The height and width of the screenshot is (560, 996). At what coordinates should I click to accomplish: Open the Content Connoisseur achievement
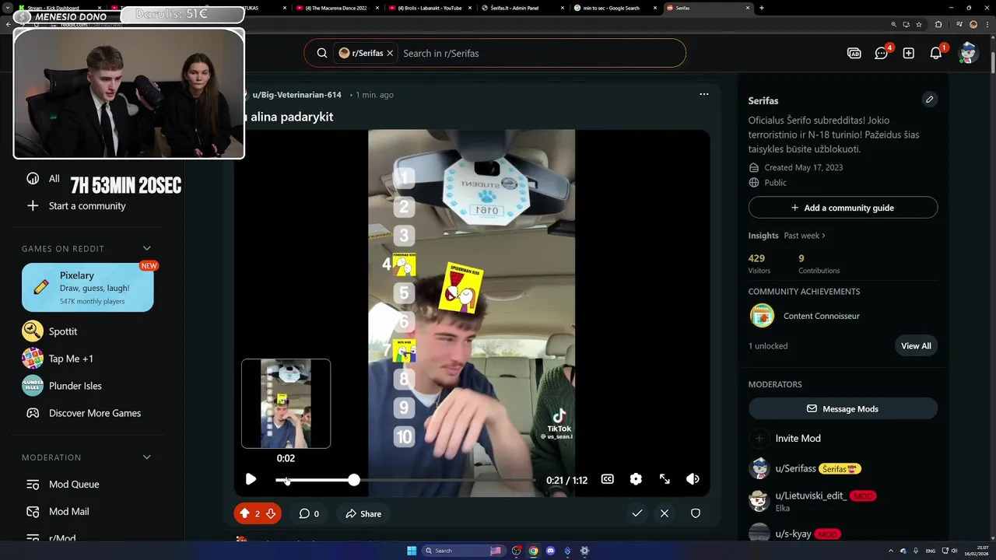[x=821, y=316]
